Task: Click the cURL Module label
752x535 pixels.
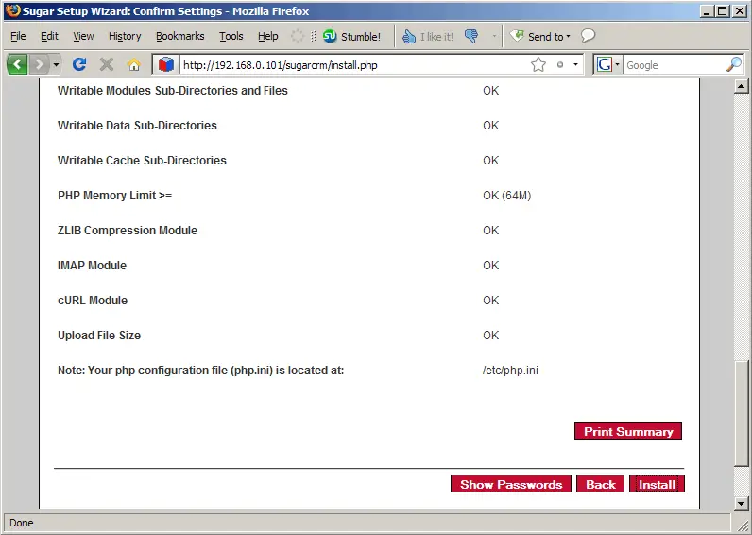Action: (x=93, y=301)
